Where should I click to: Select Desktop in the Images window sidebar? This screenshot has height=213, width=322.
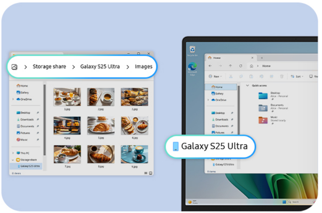(23, 113)
